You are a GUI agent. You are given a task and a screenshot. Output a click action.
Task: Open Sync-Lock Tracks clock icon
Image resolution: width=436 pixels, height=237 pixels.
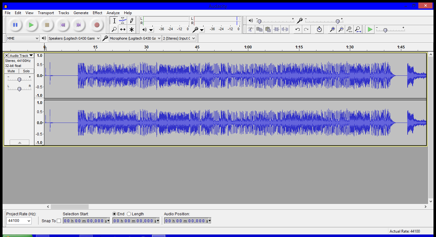point(319,29)
